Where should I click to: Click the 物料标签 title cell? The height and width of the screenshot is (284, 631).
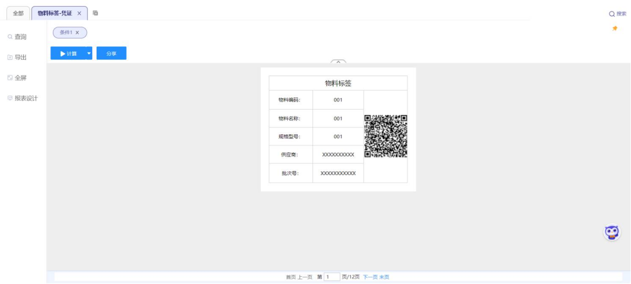tap(338, 83)
